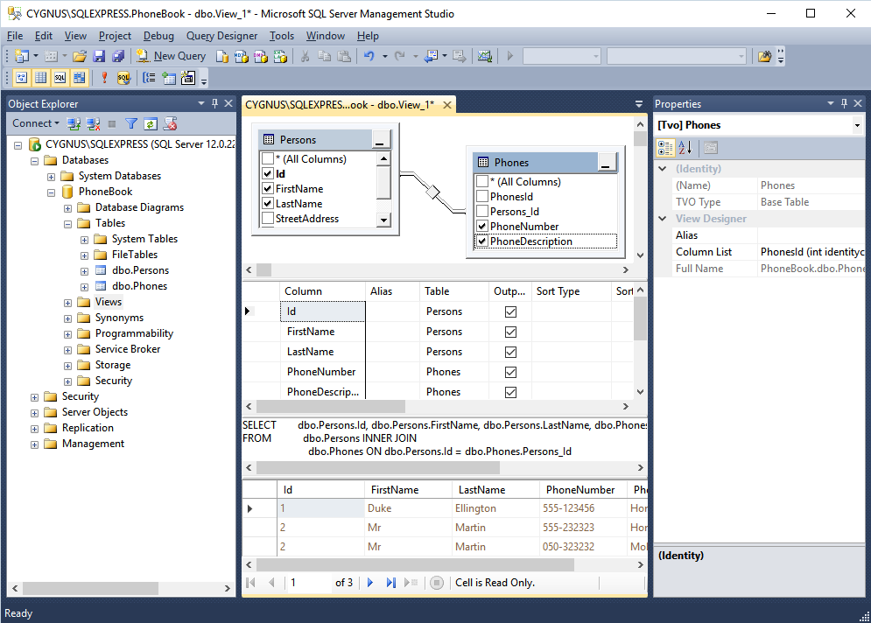The image size is (871, 623).
Task: Toggle the Show Criteria Pane grid icon
Action: pos(40,78)
